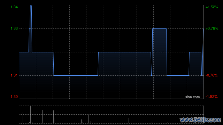223x125 pixels.
Task: Click the volume panel dotted midline
Action: pyautogui.click(x=111, y=115)
